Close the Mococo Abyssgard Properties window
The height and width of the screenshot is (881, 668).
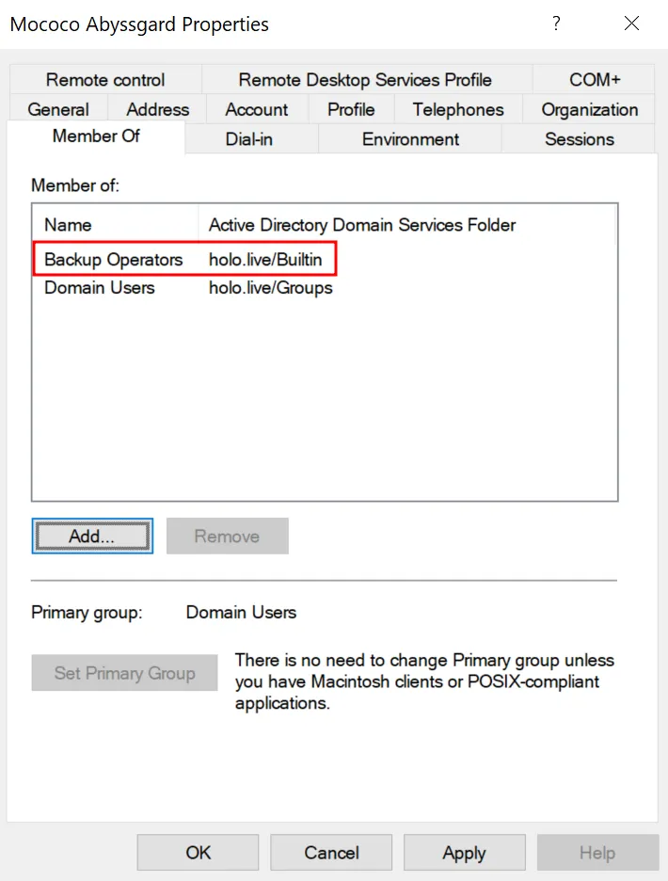click(632, 23)
